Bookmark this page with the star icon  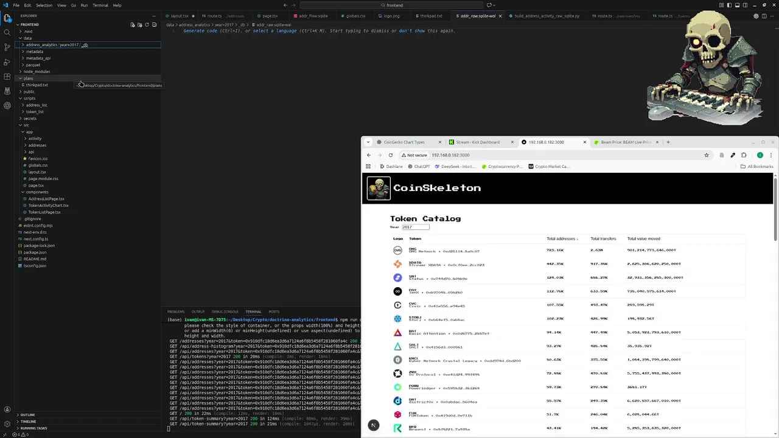coord(707,155)
